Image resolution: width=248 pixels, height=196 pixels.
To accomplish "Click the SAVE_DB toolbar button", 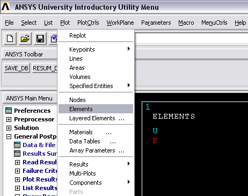I will point(17,68).
